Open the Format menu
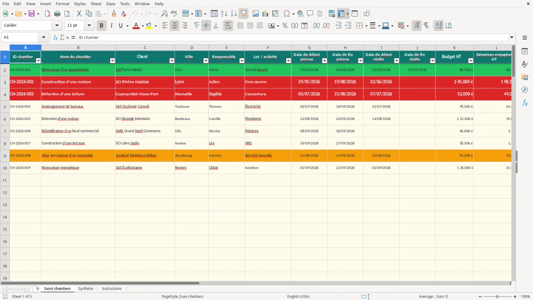The image size is (533, 300). [63, 4]
